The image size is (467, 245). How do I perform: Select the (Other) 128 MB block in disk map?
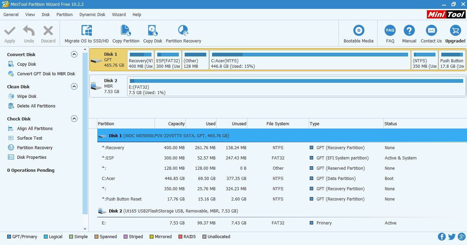[195, 60]
